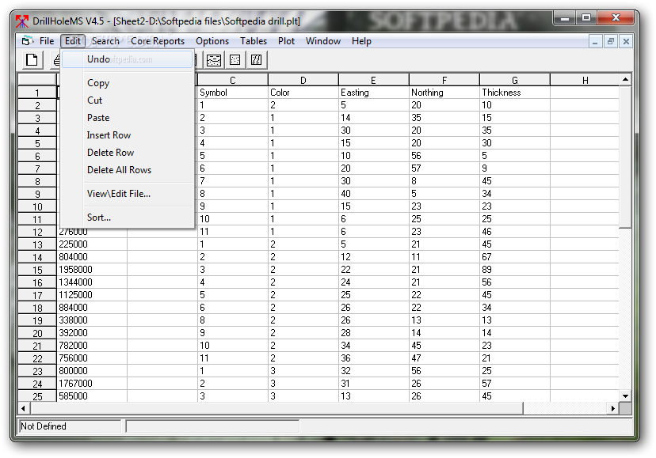Close the open Edit menu header
656x458 pixels.
click(73, 41)
